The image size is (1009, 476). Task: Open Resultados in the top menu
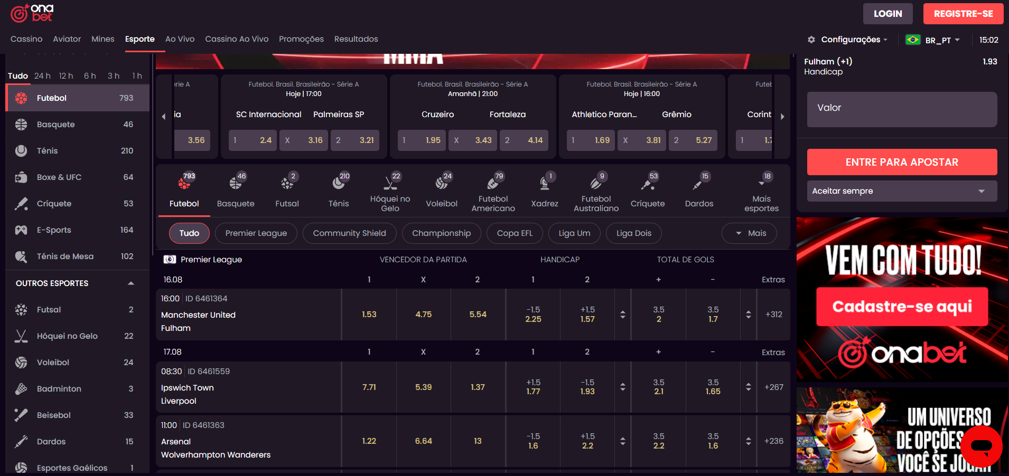[x=356, y=39]
